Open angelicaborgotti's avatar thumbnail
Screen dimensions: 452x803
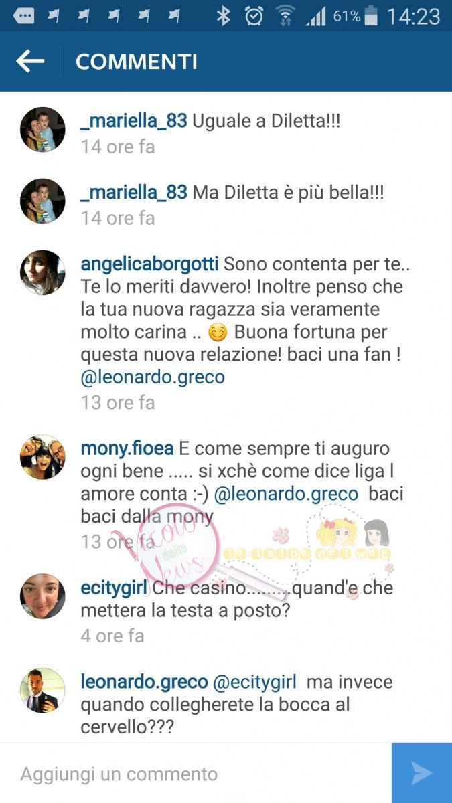point(43,272)
